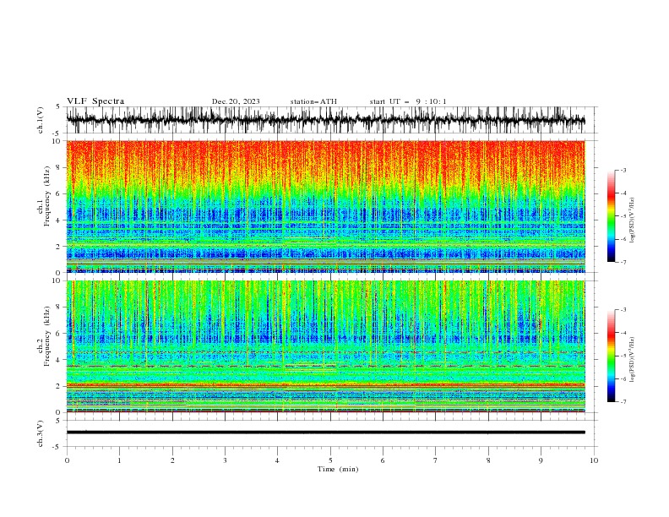669x517 pixels.
Task: Click the "8" kHz tick on ch.1 frequency axis
Action: tap(58, 167)
